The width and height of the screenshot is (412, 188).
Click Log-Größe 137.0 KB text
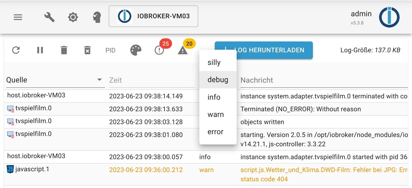[370, 50]
